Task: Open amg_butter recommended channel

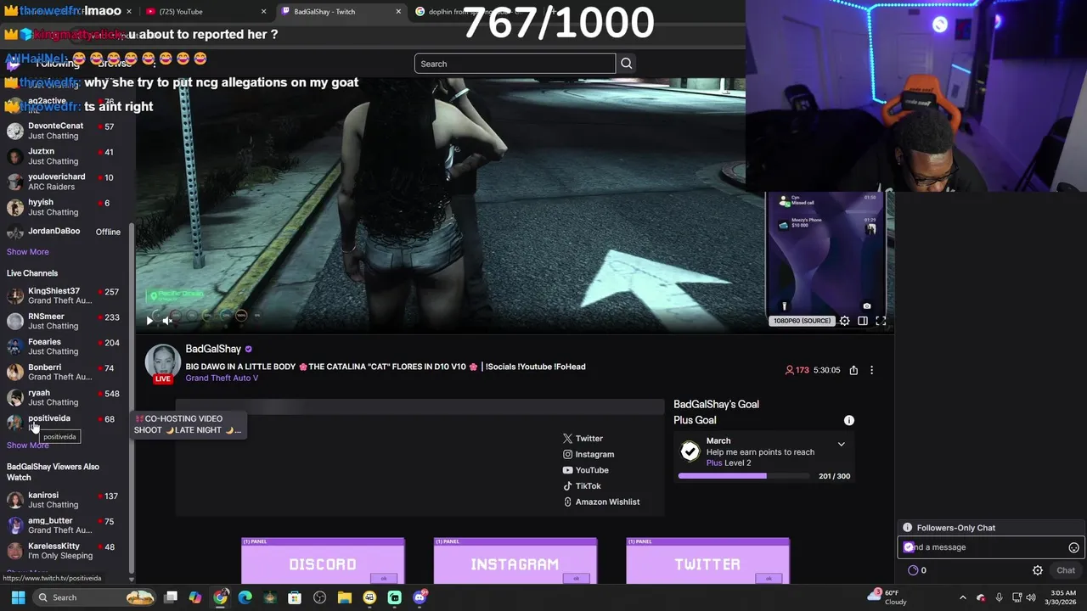Action: (x=65, y=525)
